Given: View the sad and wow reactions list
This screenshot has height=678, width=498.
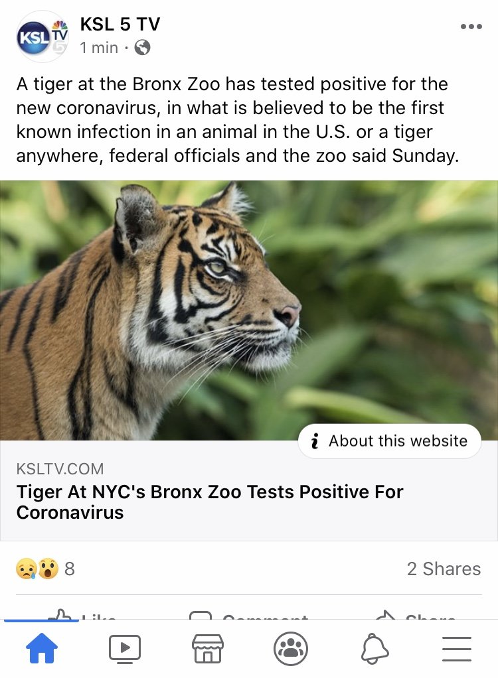Looking at the screenshot, I should [x=45, y=569].
